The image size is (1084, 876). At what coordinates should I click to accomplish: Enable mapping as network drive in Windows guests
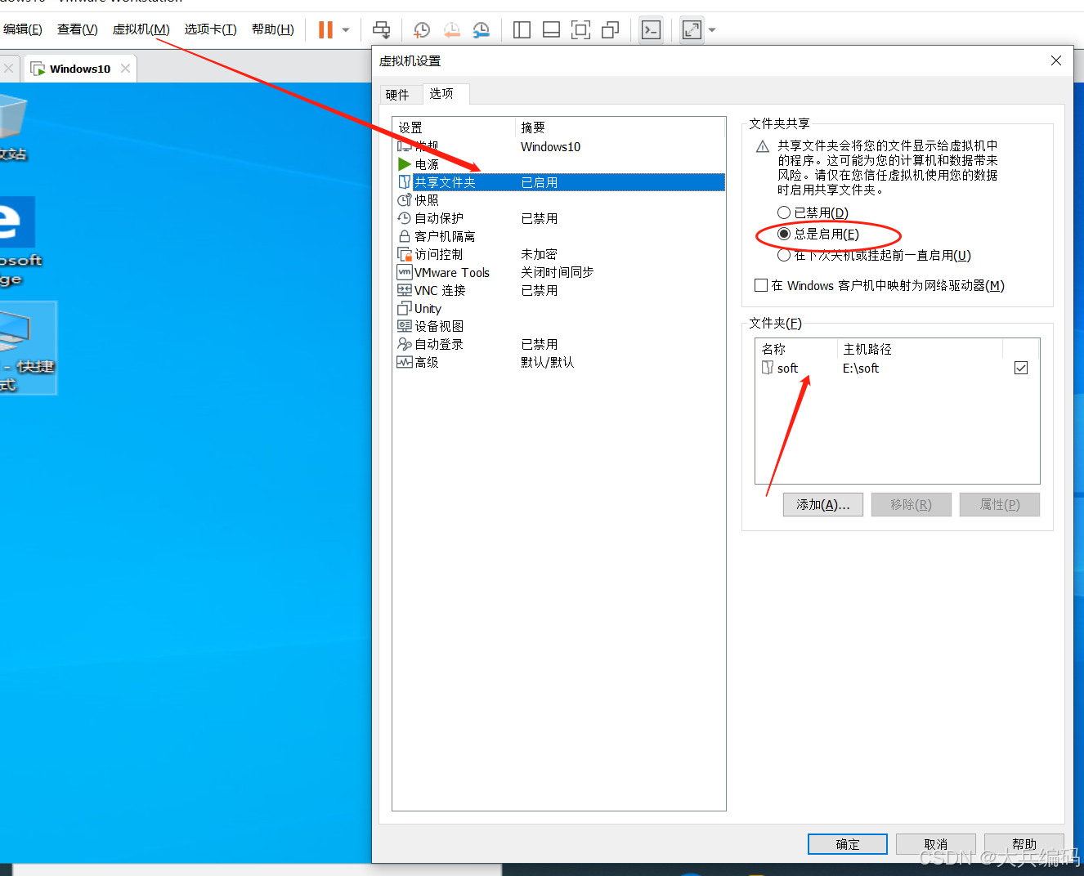[x=761, y=285]
